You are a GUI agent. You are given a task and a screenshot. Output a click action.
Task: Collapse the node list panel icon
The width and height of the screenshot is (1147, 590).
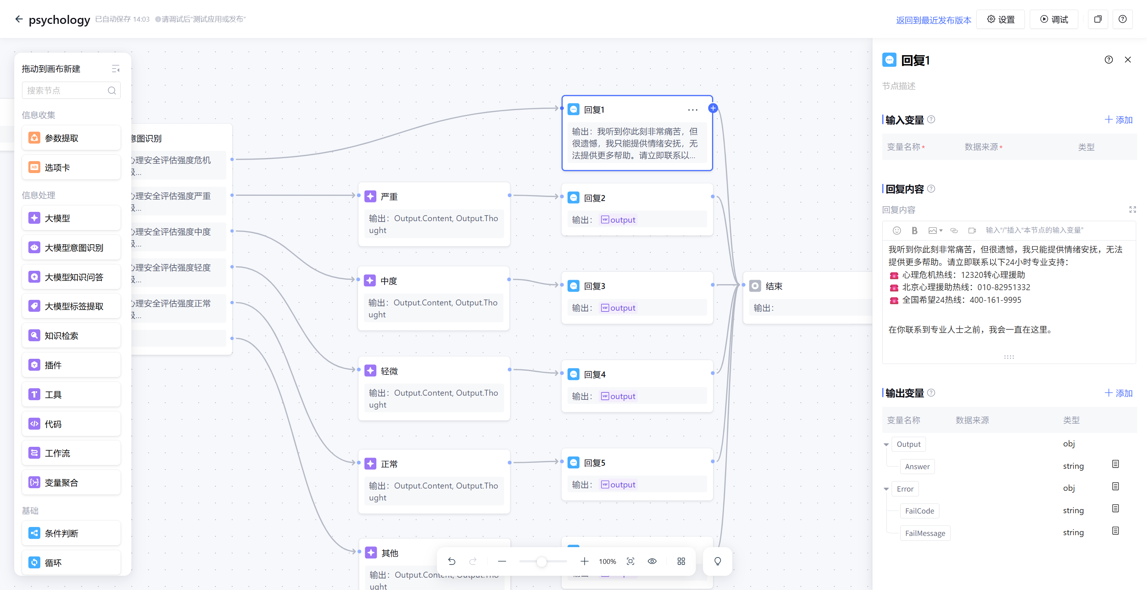(x=115, y=69)
